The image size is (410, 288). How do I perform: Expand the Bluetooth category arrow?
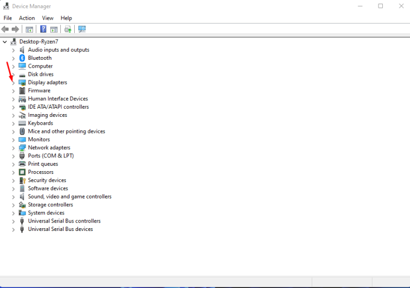click(x=13, y=58)
